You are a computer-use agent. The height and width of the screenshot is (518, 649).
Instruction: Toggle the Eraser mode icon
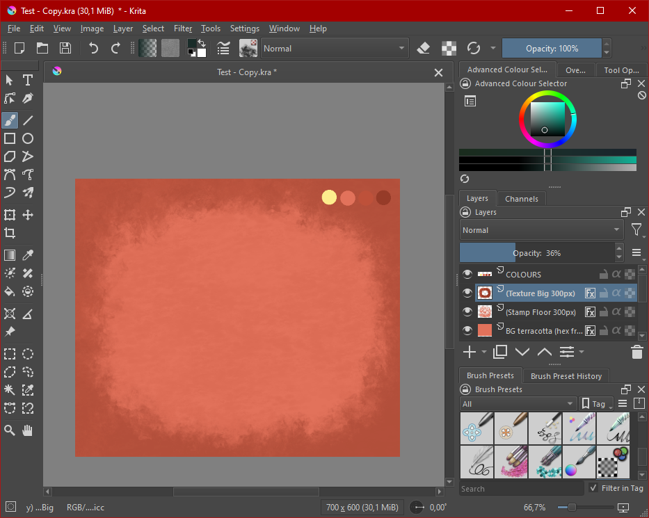pyautogui.click(x=424, y=48)
